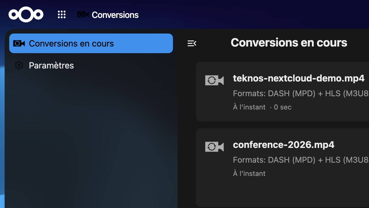Click the conversion icon for teknos-nextcloud-demo.mp4
The width and height of the screenshot is (369, 208).
(214, 80)
